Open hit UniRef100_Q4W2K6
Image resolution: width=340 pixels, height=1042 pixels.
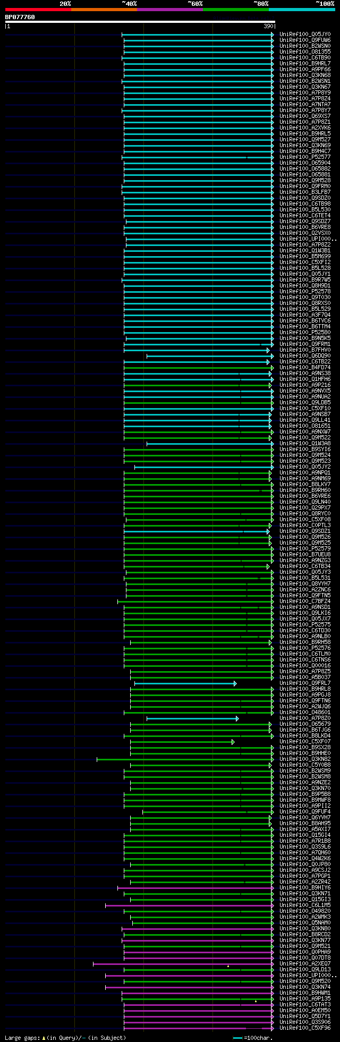tap(305, 859)
